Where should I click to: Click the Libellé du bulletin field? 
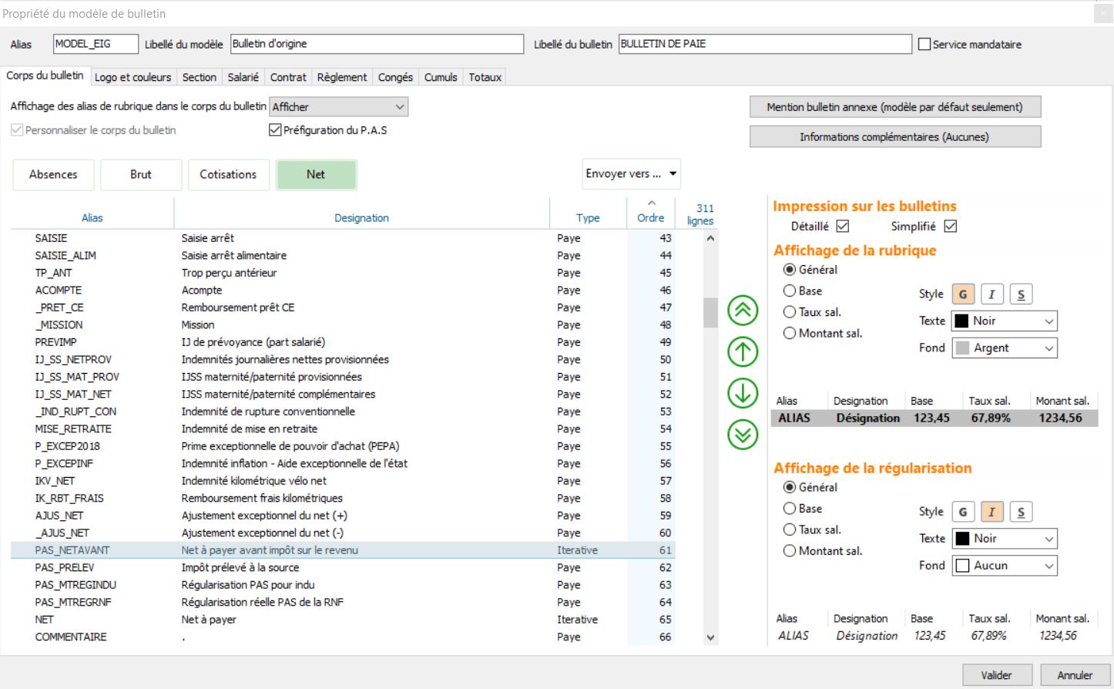coord(765,44)
